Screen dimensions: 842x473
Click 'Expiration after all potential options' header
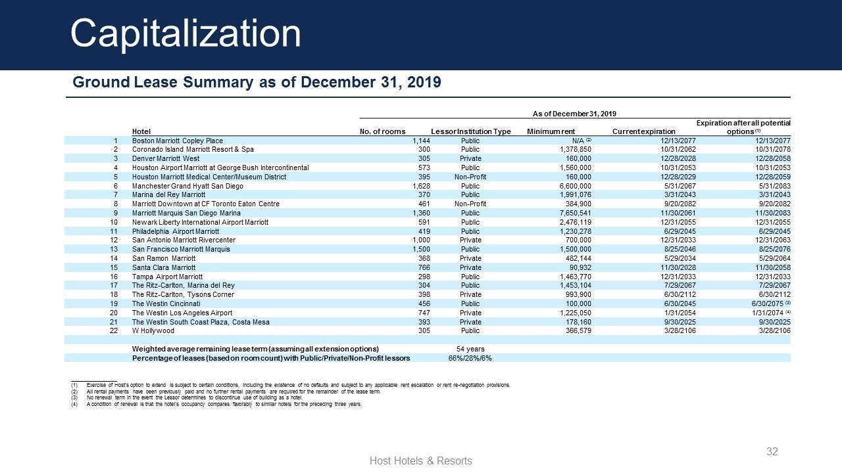(x=743, y=127)
